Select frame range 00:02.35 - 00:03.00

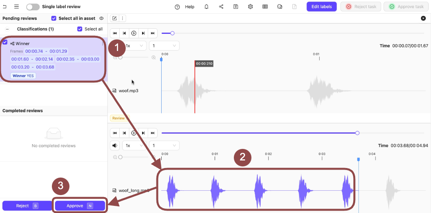click(78, 59)
